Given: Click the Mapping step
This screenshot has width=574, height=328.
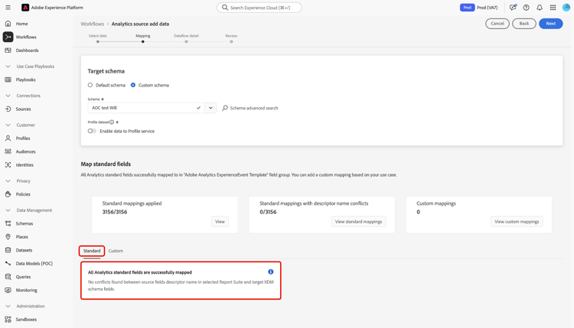Looking at the screenshot, I should click(143, 38).
